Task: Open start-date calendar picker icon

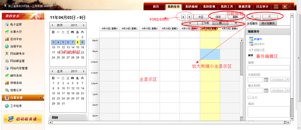Action: pos(266,80)
